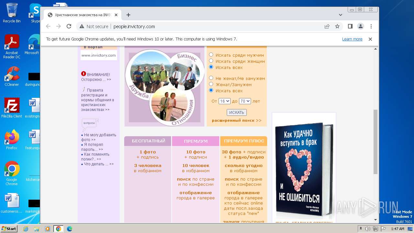Open 'расширенный поиск >>' link
The image size is (414, 233).
[236, 120]
